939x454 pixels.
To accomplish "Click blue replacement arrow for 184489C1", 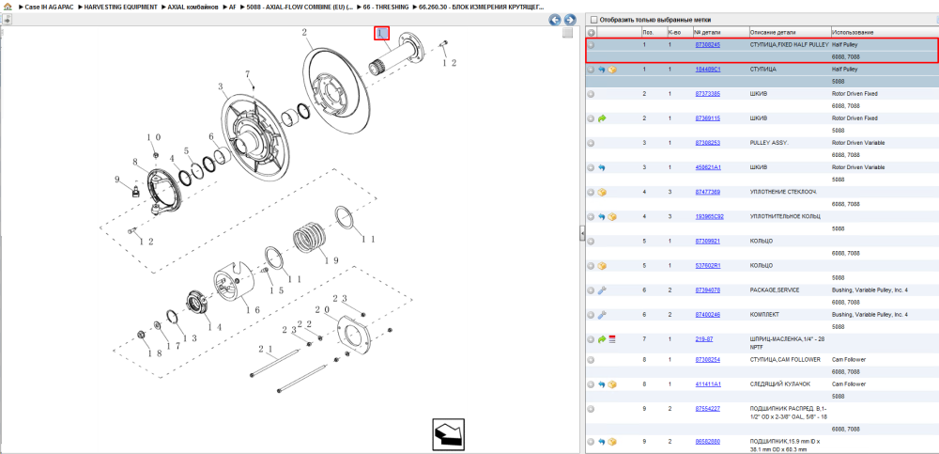I will 602,70.
